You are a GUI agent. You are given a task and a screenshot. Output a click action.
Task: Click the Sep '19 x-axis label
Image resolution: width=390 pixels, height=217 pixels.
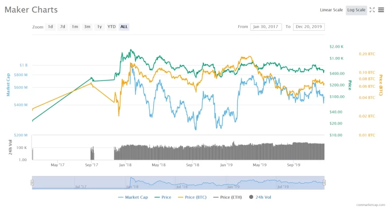click(x=293, y=165)
